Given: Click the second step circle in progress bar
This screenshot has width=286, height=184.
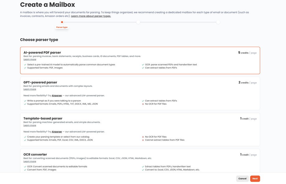Looking at the screenshot, I should coord(138,22).
